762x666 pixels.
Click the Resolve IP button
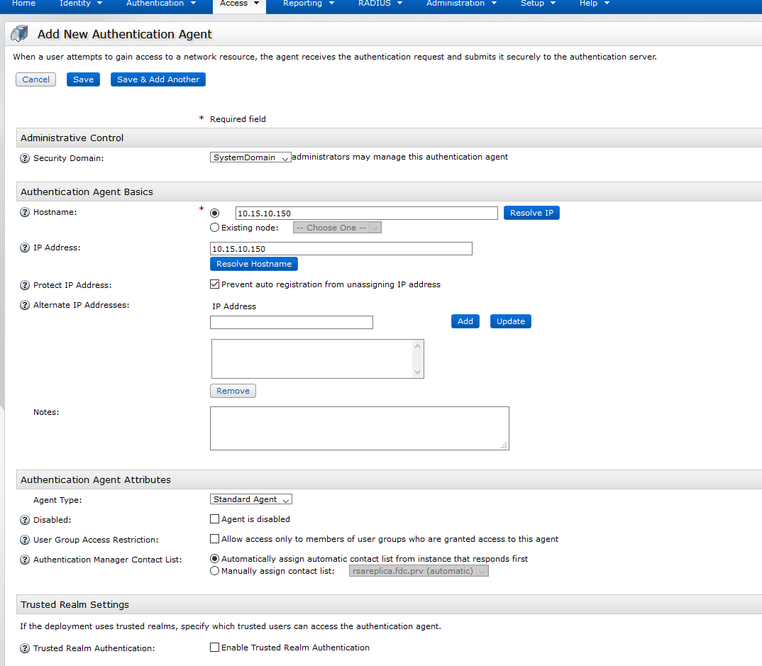[531, 212]
